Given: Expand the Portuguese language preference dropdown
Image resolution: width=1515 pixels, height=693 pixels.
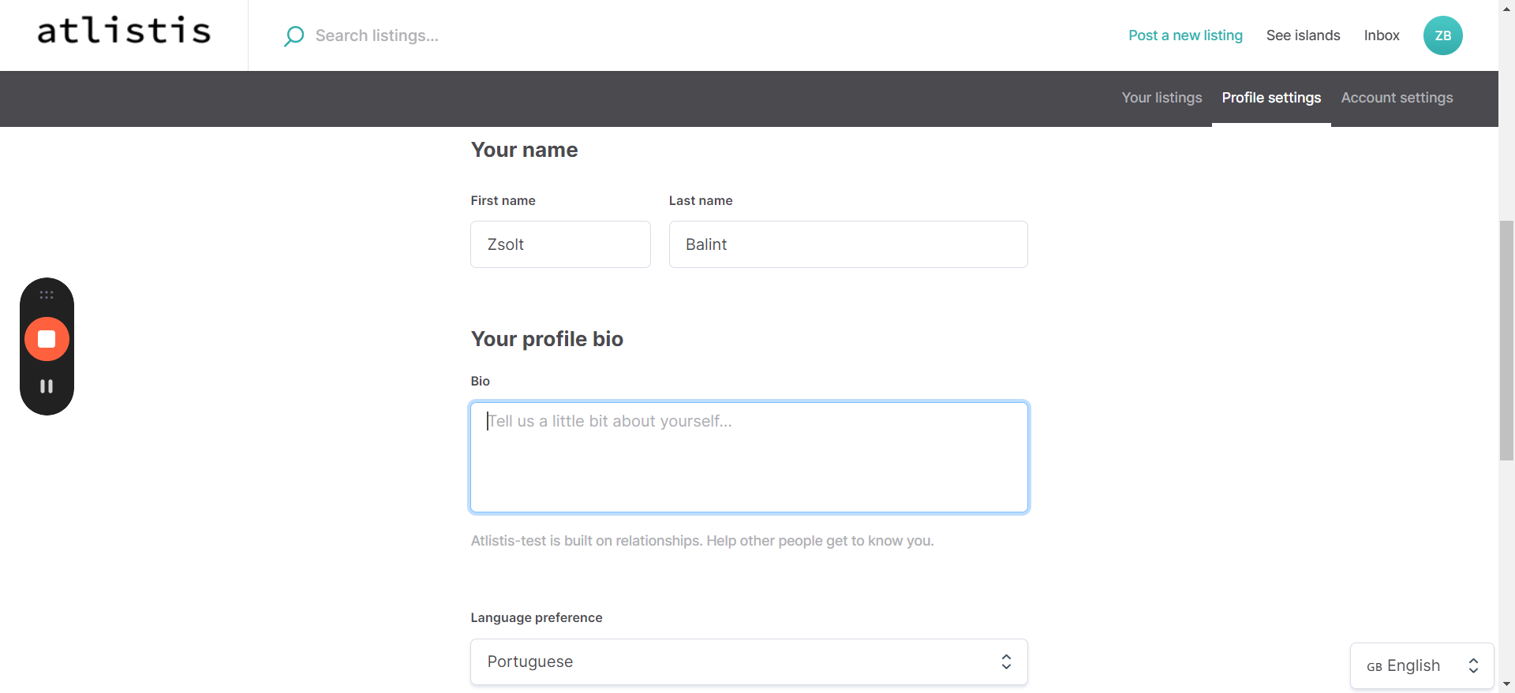Looking at the screenshot, I should pyautogui.click(x=748, y=661).
